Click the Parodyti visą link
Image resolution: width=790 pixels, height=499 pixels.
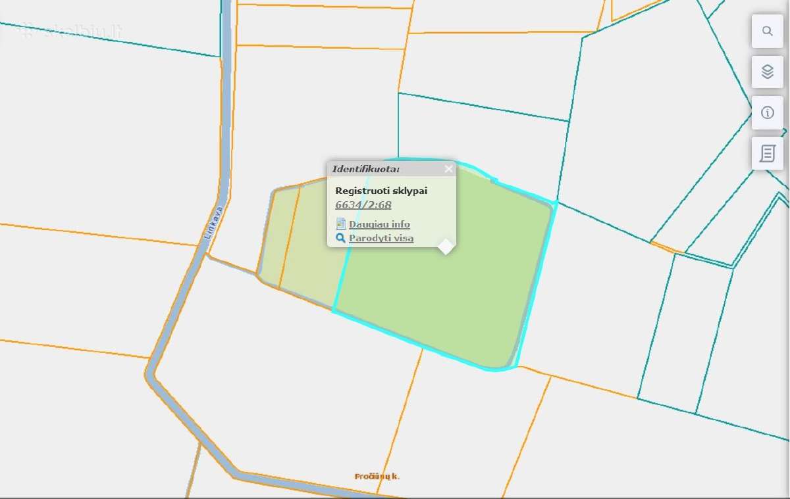[381, 238]
